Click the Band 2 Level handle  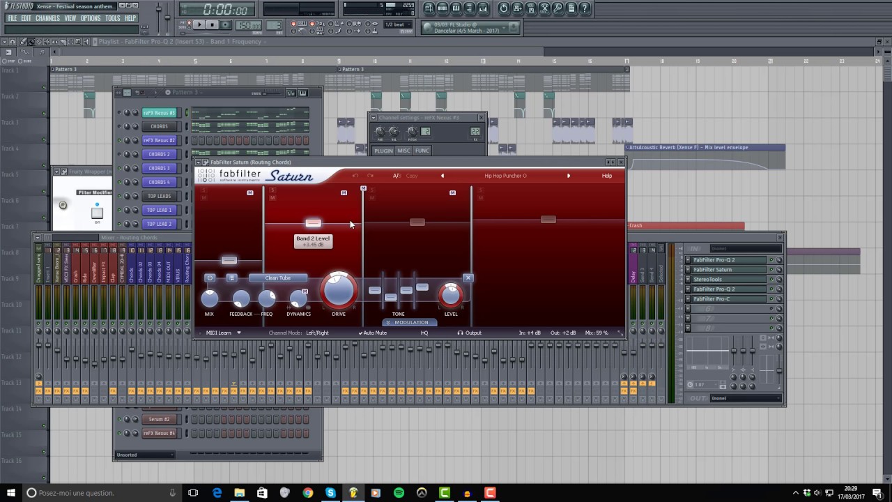click(x=313, y=223)
